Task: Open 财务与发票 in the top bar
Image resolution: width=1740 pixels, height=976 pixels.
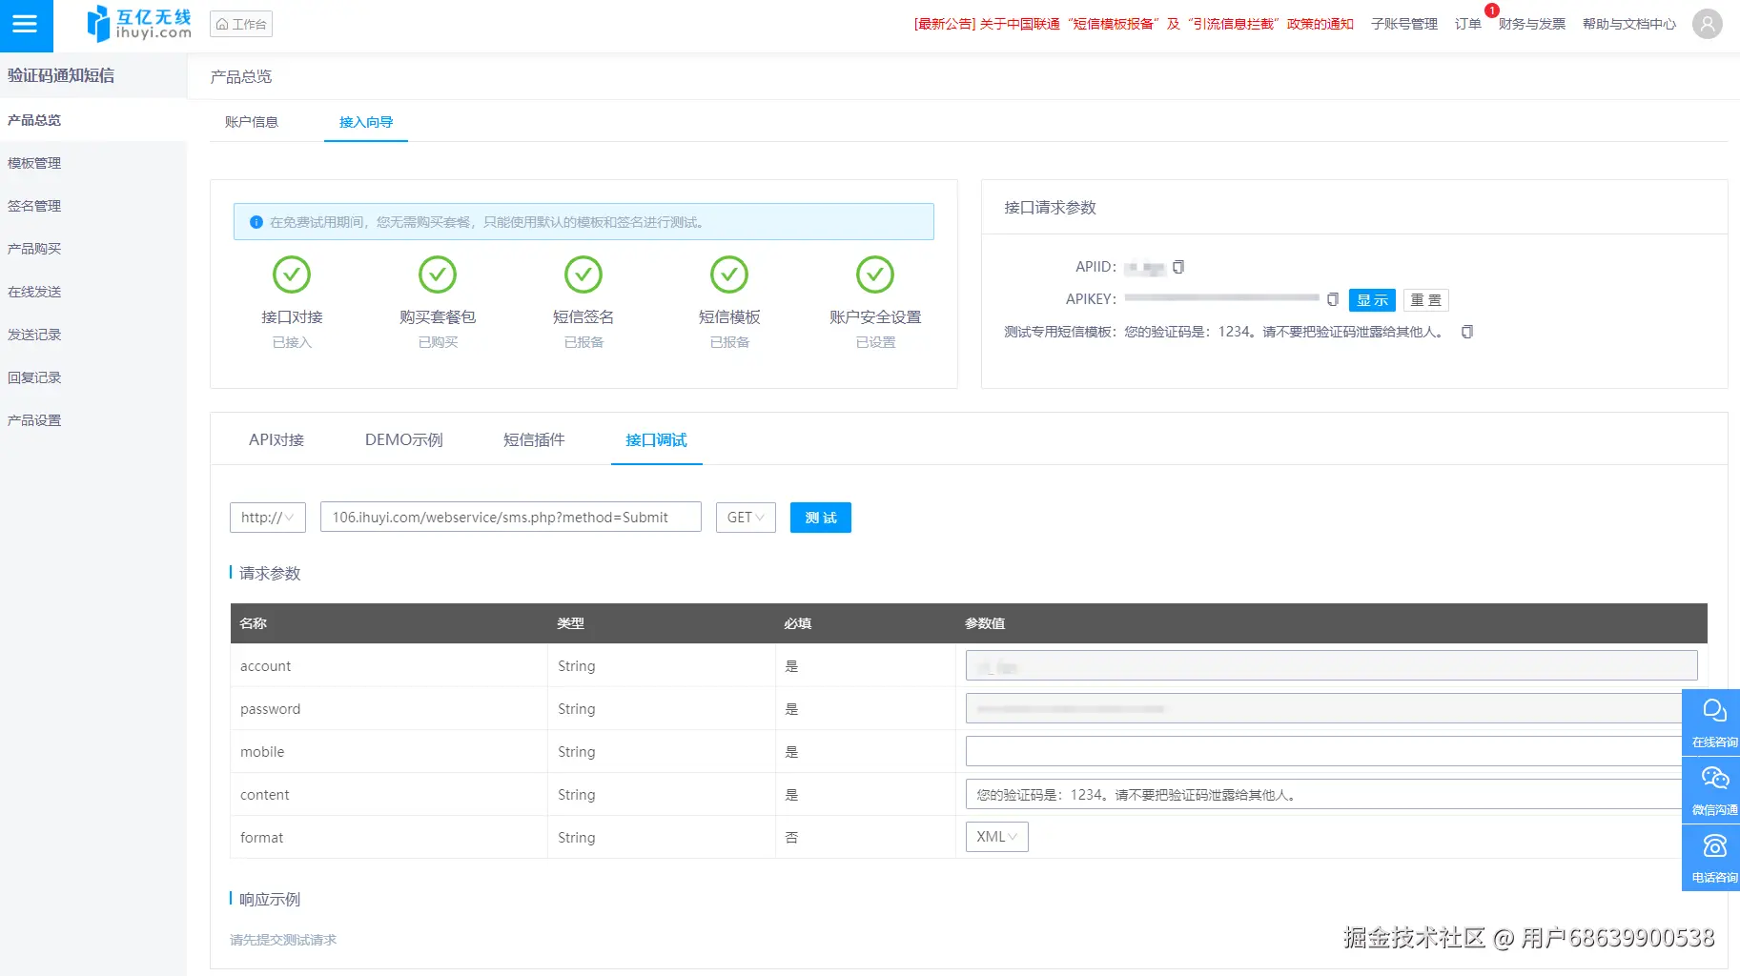Action: [1532, 24]
